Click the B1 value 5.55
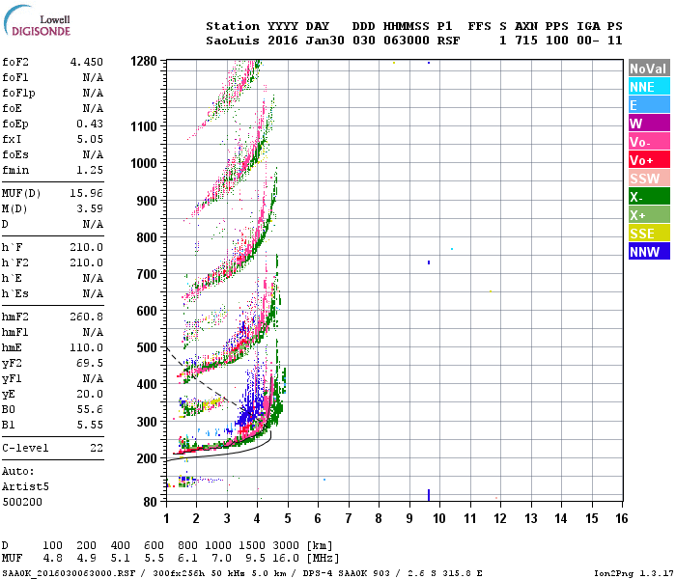 [90, 426]
